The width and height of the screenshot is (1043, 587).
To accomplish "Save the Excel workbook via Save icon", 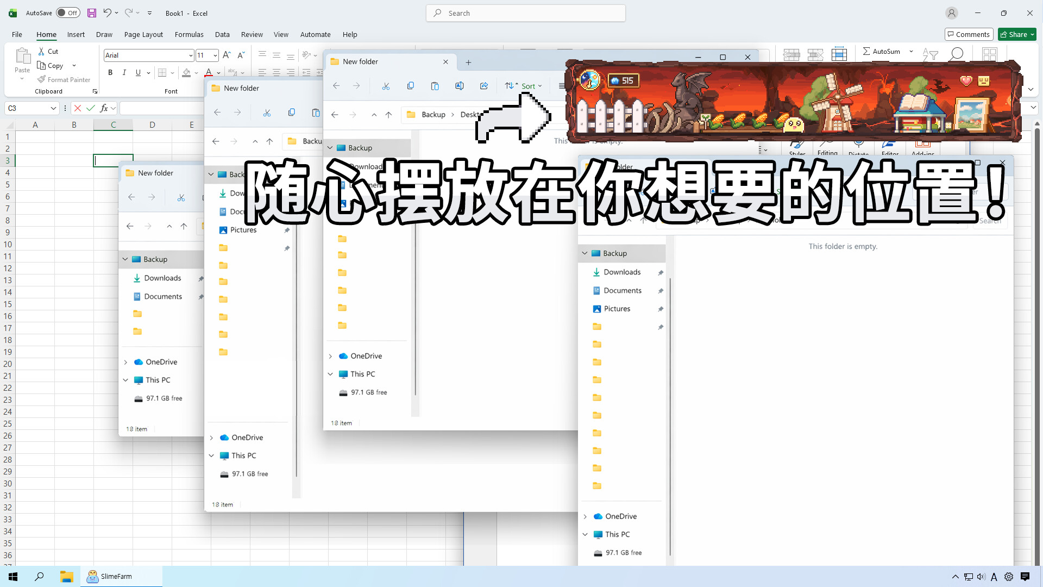I will coord(92,13).
